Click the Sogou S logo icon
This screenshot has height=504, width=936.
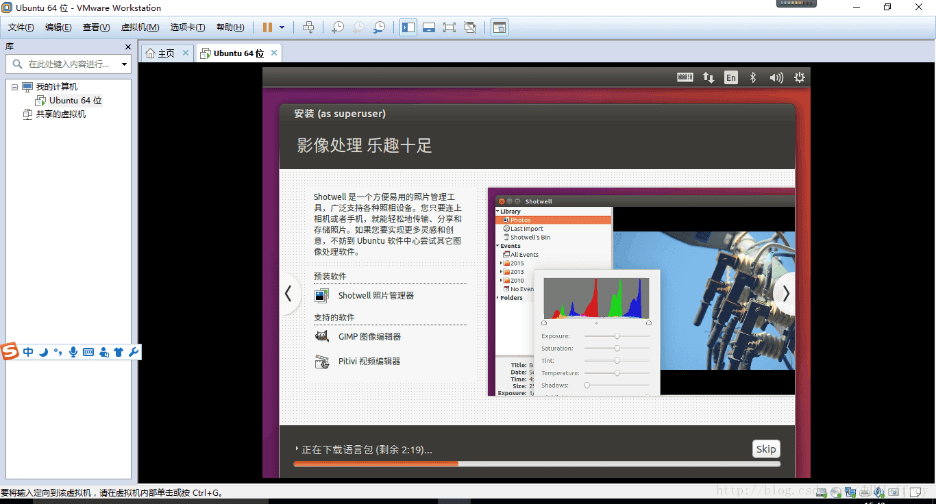click(10, 352)
